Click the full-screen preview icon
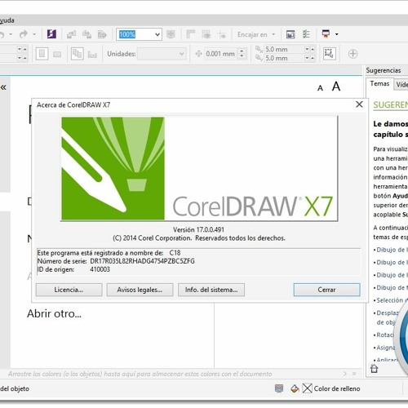Screen dimensions: 408x408 click(171, 34)
